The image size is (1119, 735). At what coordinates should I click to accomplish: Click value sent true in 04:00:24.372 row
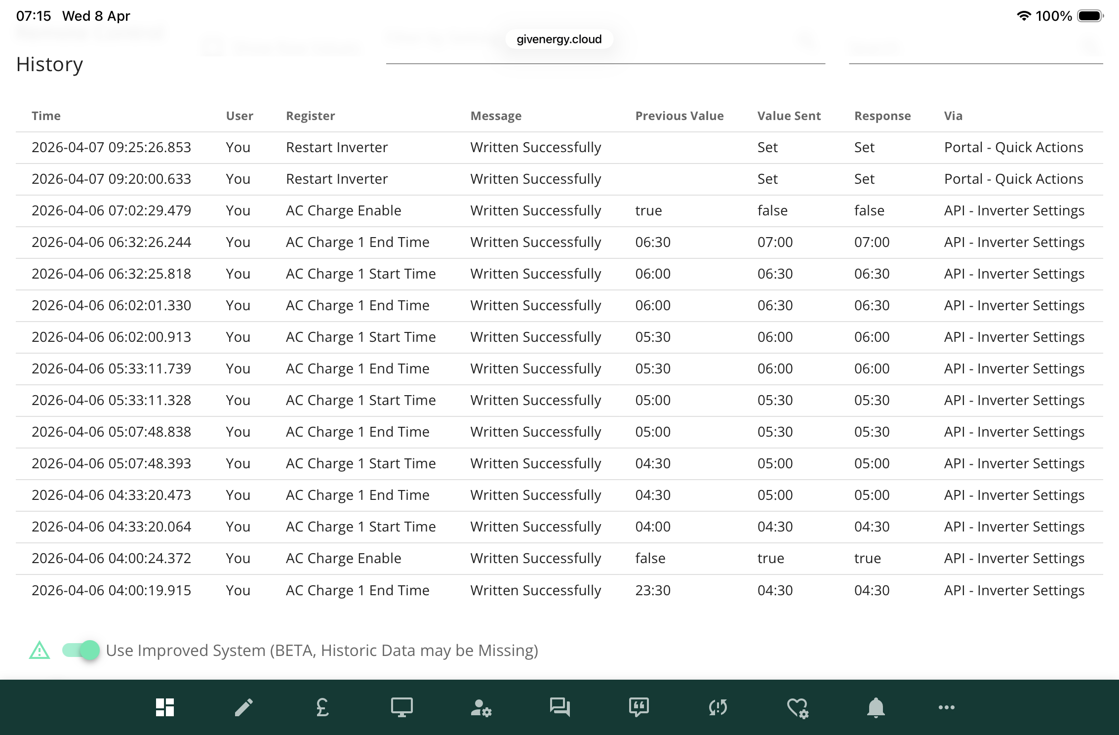(770, 558)
